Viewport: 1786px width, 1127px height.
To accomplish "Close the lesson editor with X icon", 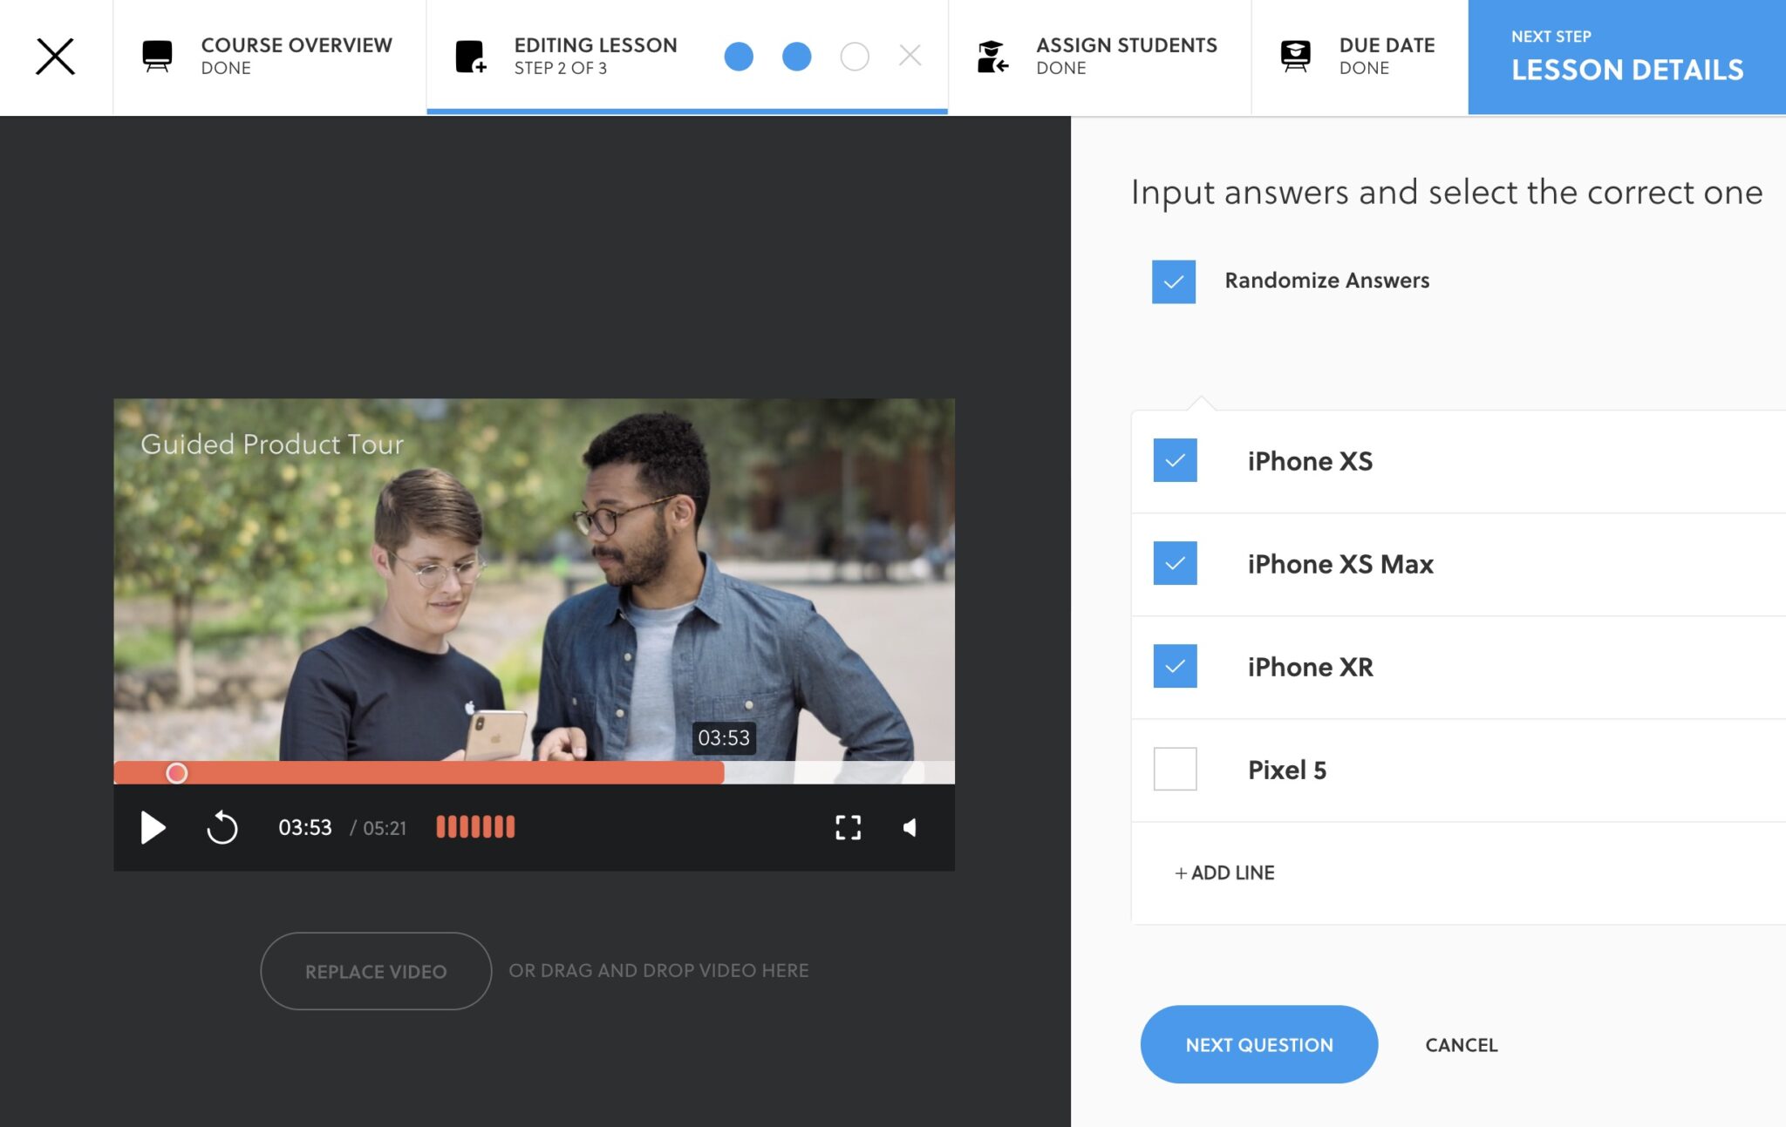I will click(55, 57).
